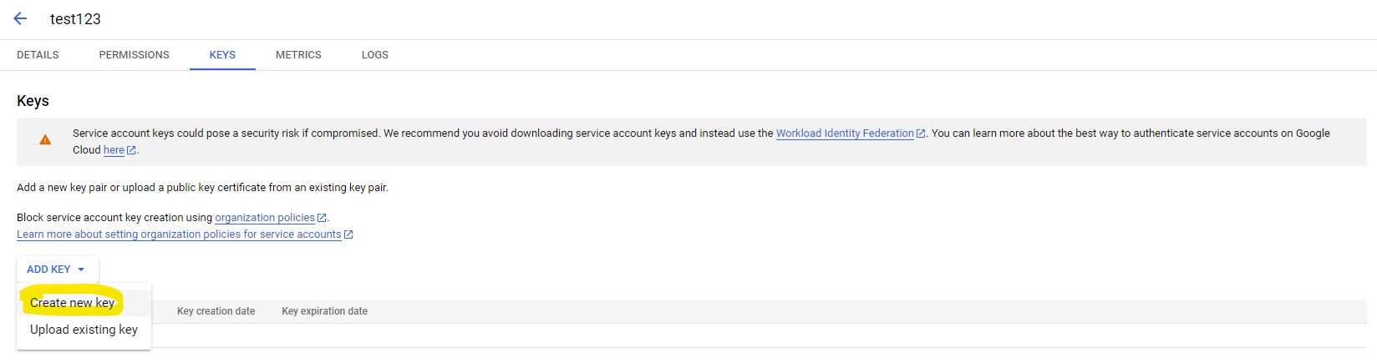Go to the METRICS tab
1377x363 pixels.
click(x=298, y=55)
